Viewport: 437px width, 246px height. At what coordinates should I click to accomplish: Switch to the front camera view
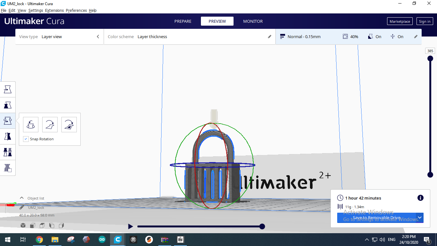point(33,225)
